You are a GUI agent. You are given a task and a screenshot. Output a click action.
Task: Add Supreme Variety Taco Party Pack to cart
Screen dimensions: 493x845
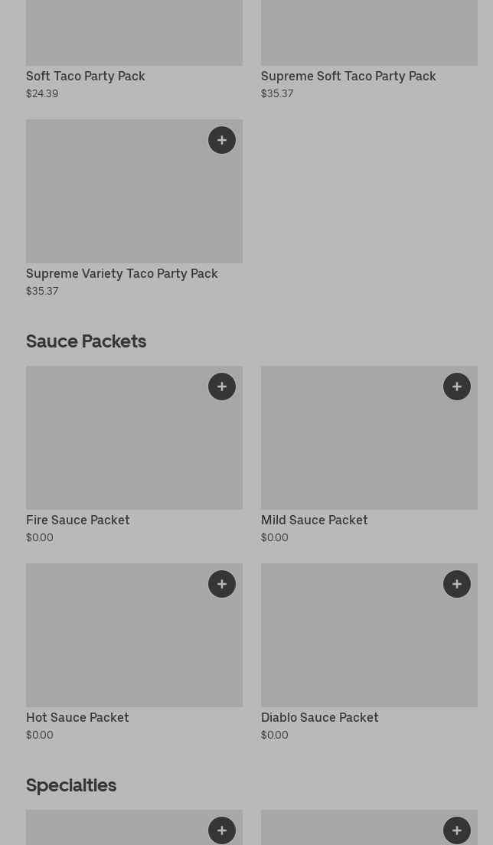click(222, 140)
